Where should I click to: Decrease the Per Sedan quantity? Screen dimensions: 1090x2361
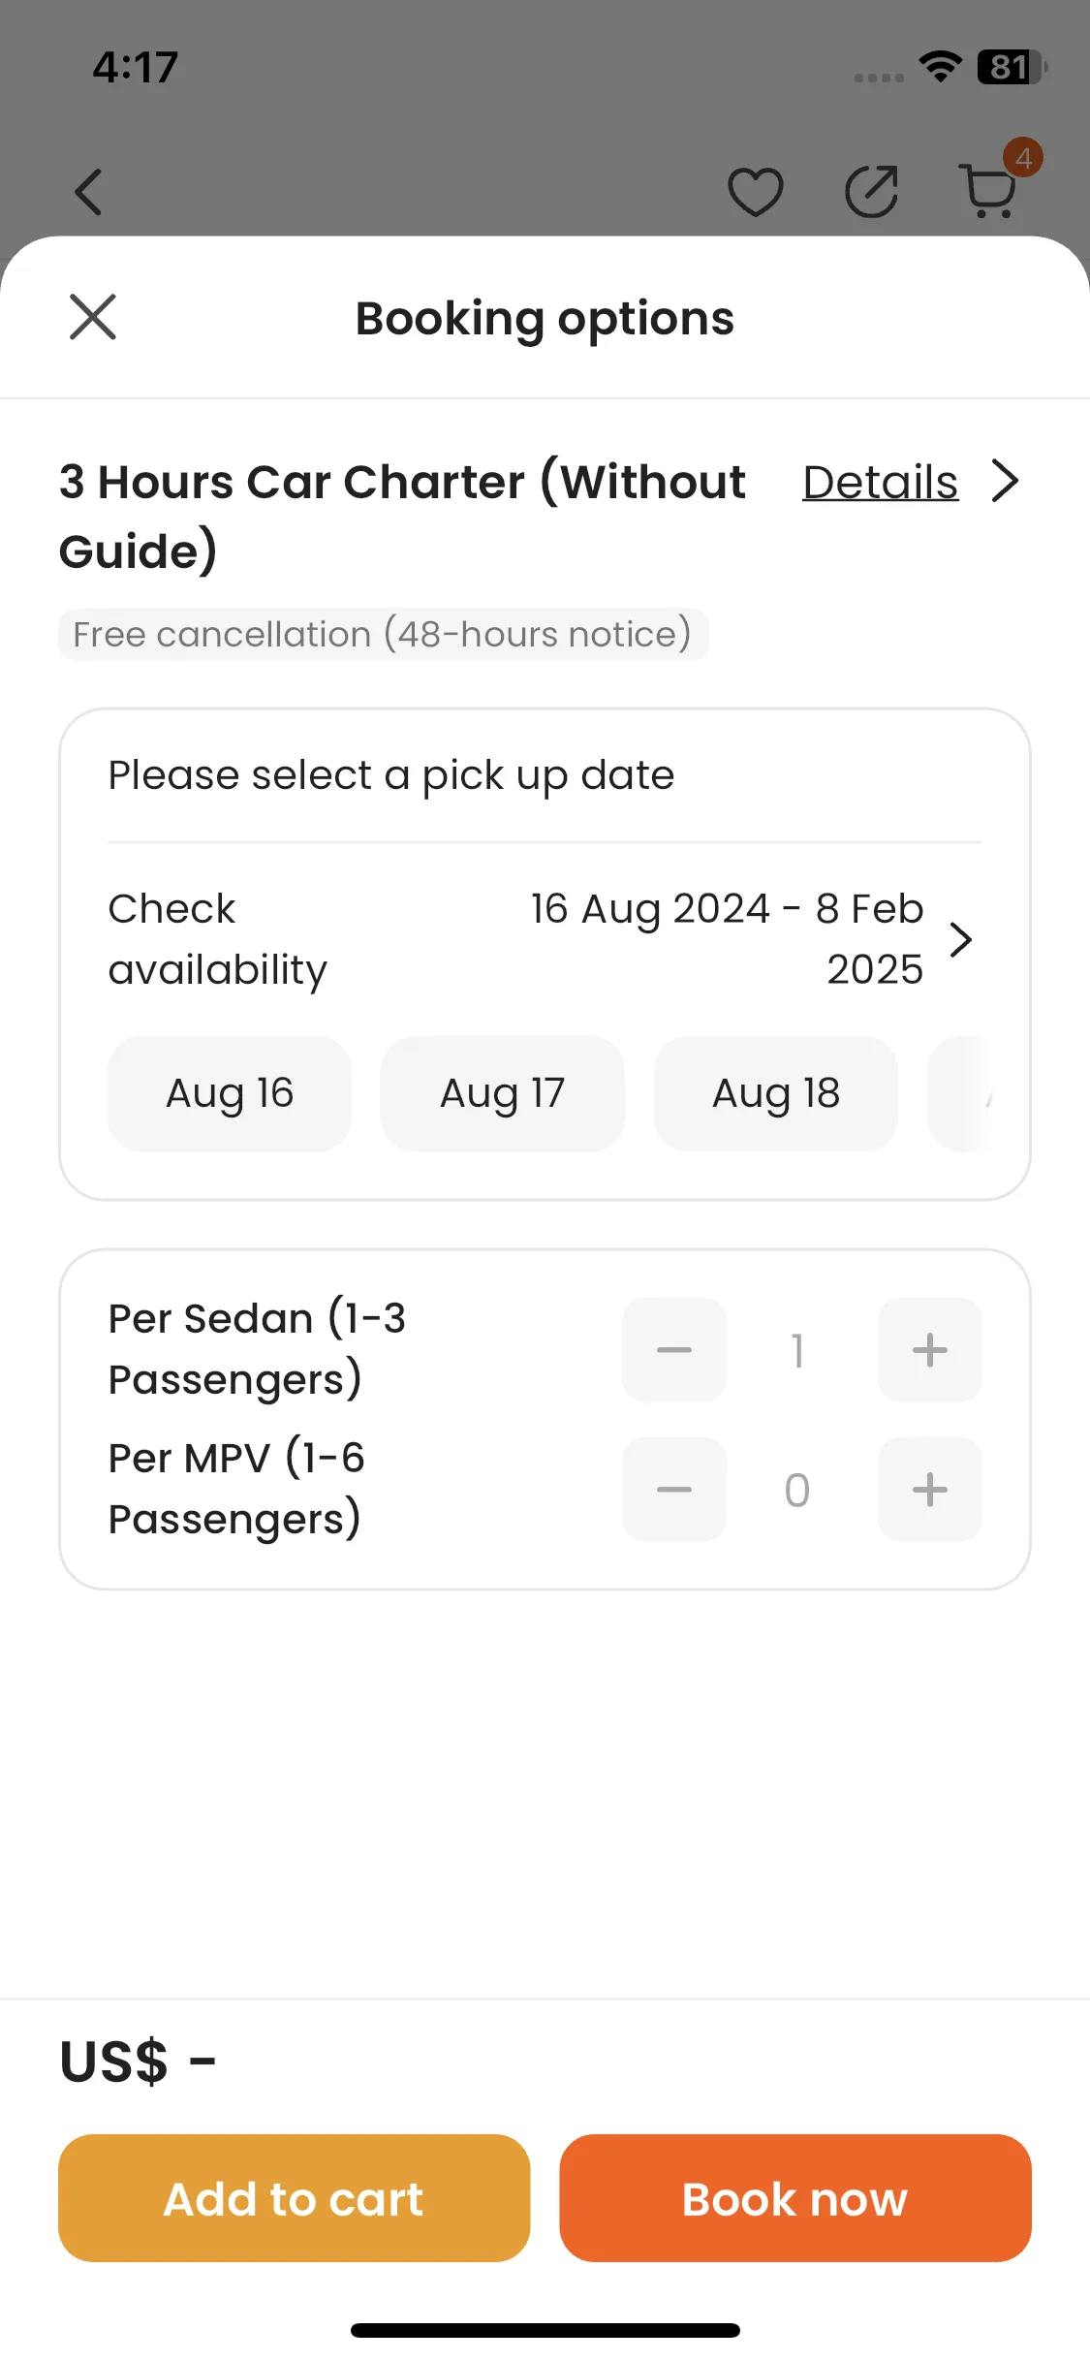[x=674, y=1349]
